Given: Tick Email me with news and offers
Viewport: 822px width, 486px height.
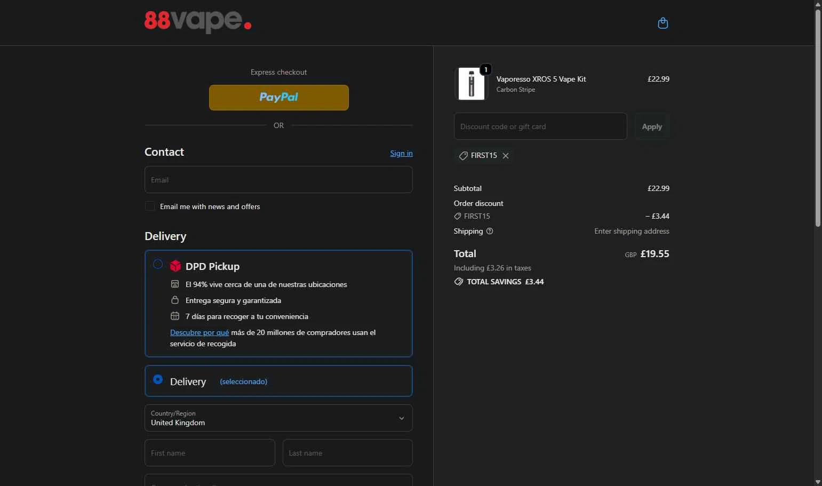Looking at the screenshot, I should click(x=150, y=206).
